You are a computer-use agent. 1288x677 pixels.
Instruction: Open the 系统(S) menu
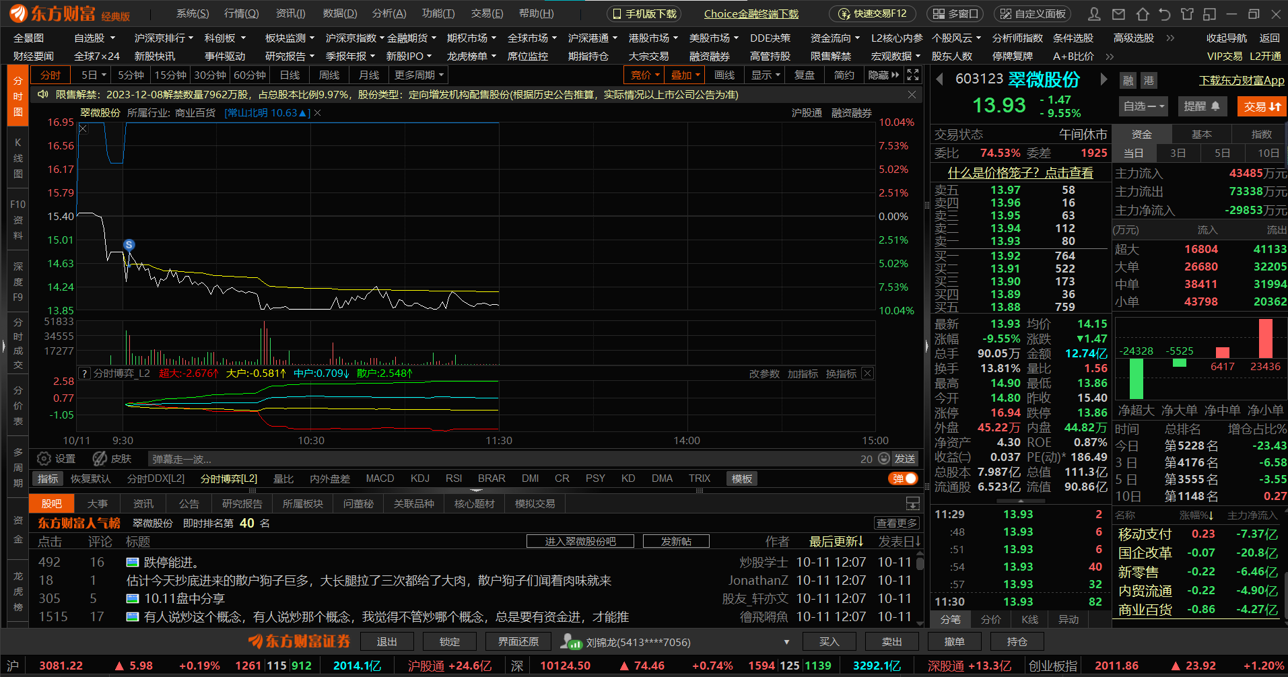tap(193, 13)
